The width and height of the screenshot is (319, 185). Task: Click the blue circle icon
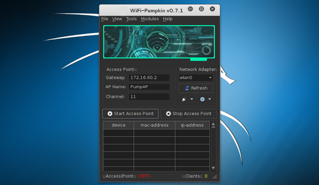point(202,99)
